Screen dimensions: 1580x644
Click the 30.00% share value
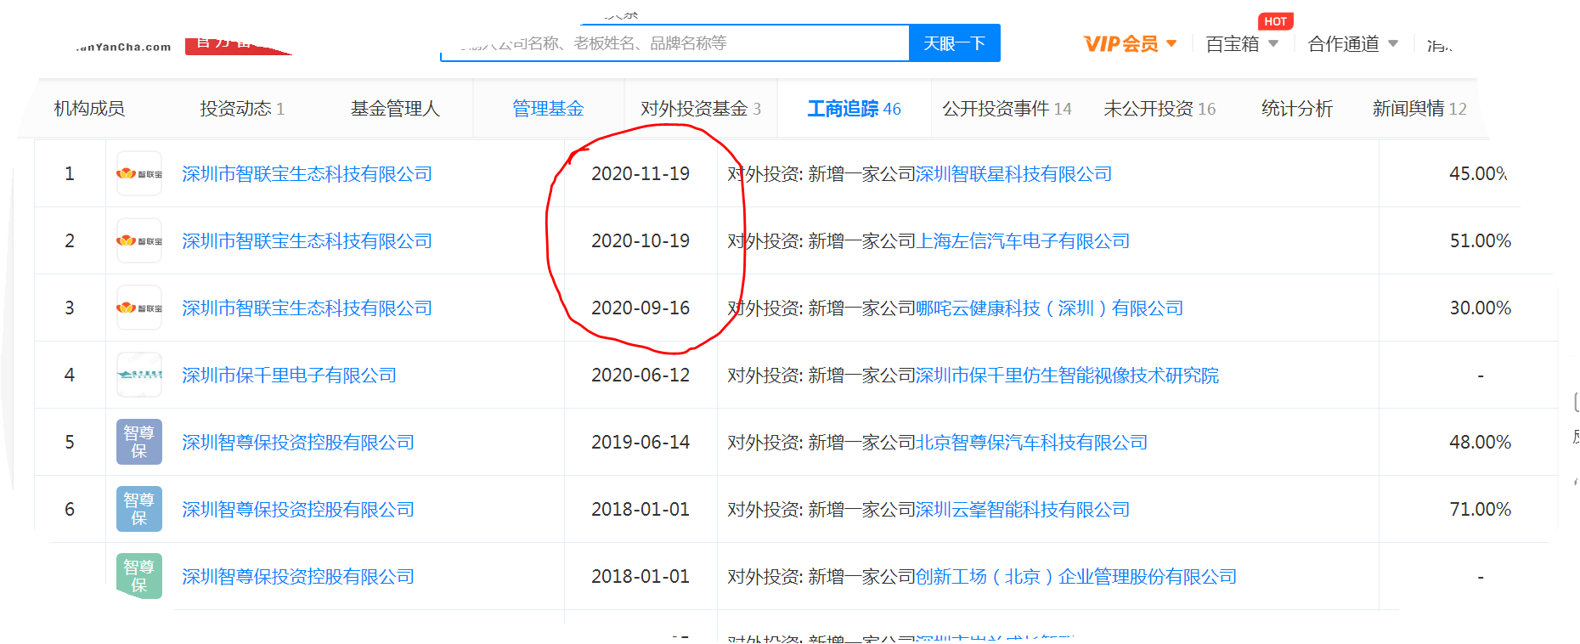click(1481, 308)
